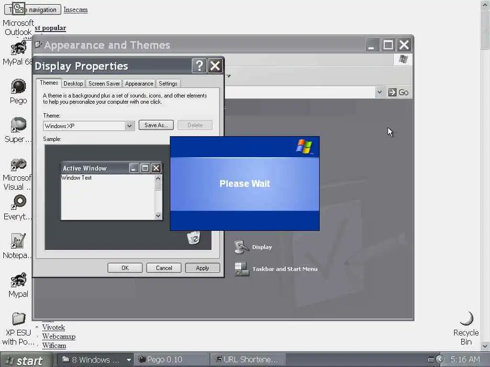Click the Go button in address bar

pos(398,92)
